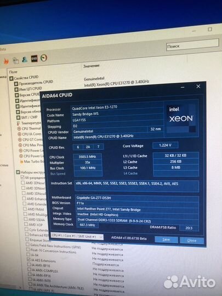Click the Memory Clock value 667.3 MHz
The width and height of the screenshot is (222, 296).
pyautogui.click(x=87, y=225)
